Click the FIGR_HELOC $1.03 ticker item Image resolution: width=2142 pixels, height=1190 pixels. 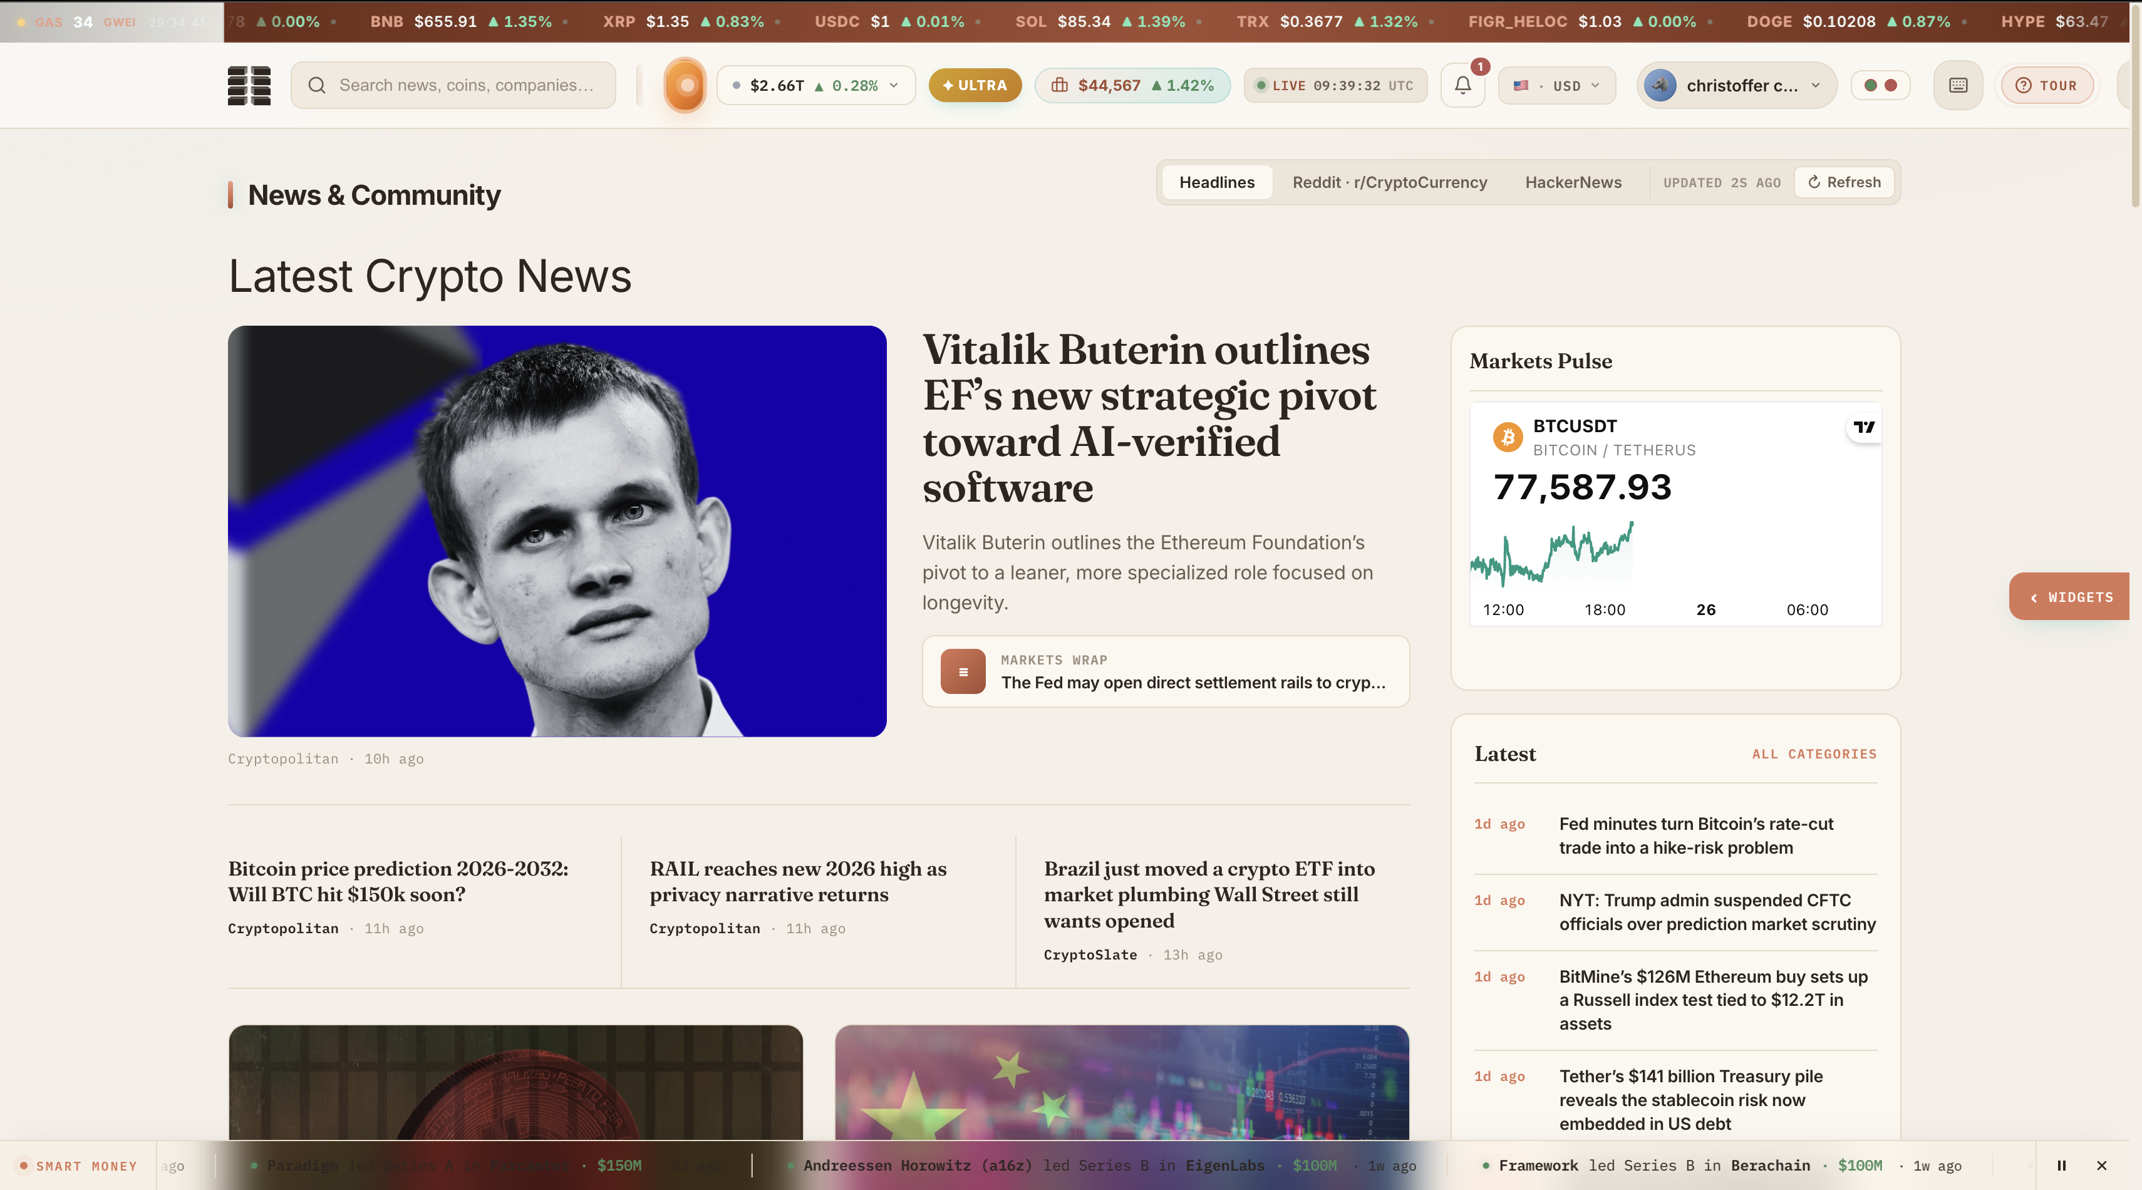point(1581,22)
